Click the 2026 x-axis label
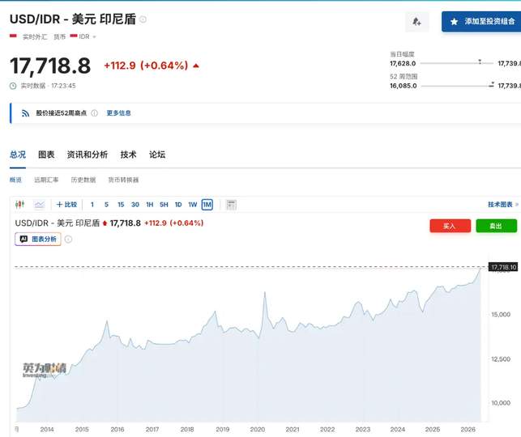Image resolution: width=521 pixels, height=437 pixels. (468, 430)
